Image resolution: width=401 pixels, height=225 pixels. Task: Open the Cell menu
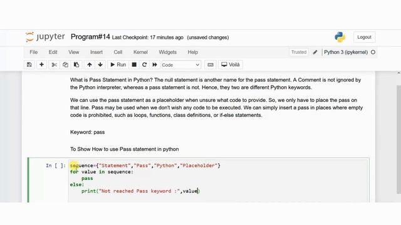118,52
